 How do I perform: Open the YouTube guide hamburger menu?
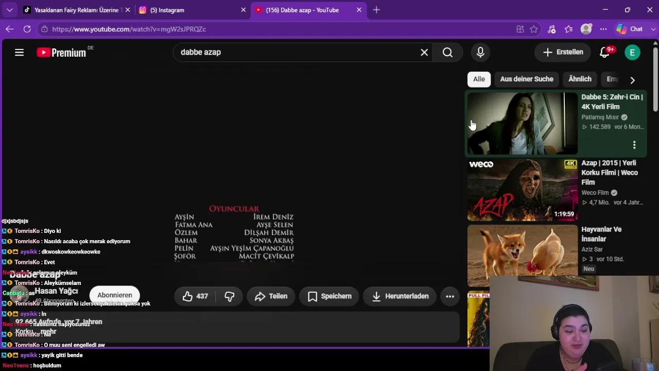(19, 52)
